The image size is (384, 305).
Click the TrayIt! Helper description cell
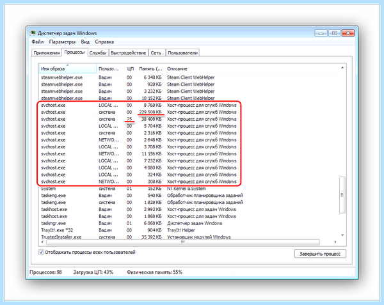click(181, 230)
